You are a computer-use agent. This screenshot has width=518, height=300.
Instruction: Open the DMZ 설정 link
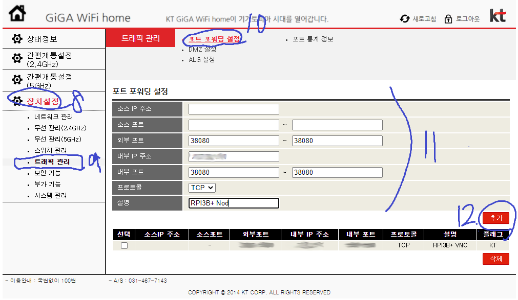(x=202, y=49)
